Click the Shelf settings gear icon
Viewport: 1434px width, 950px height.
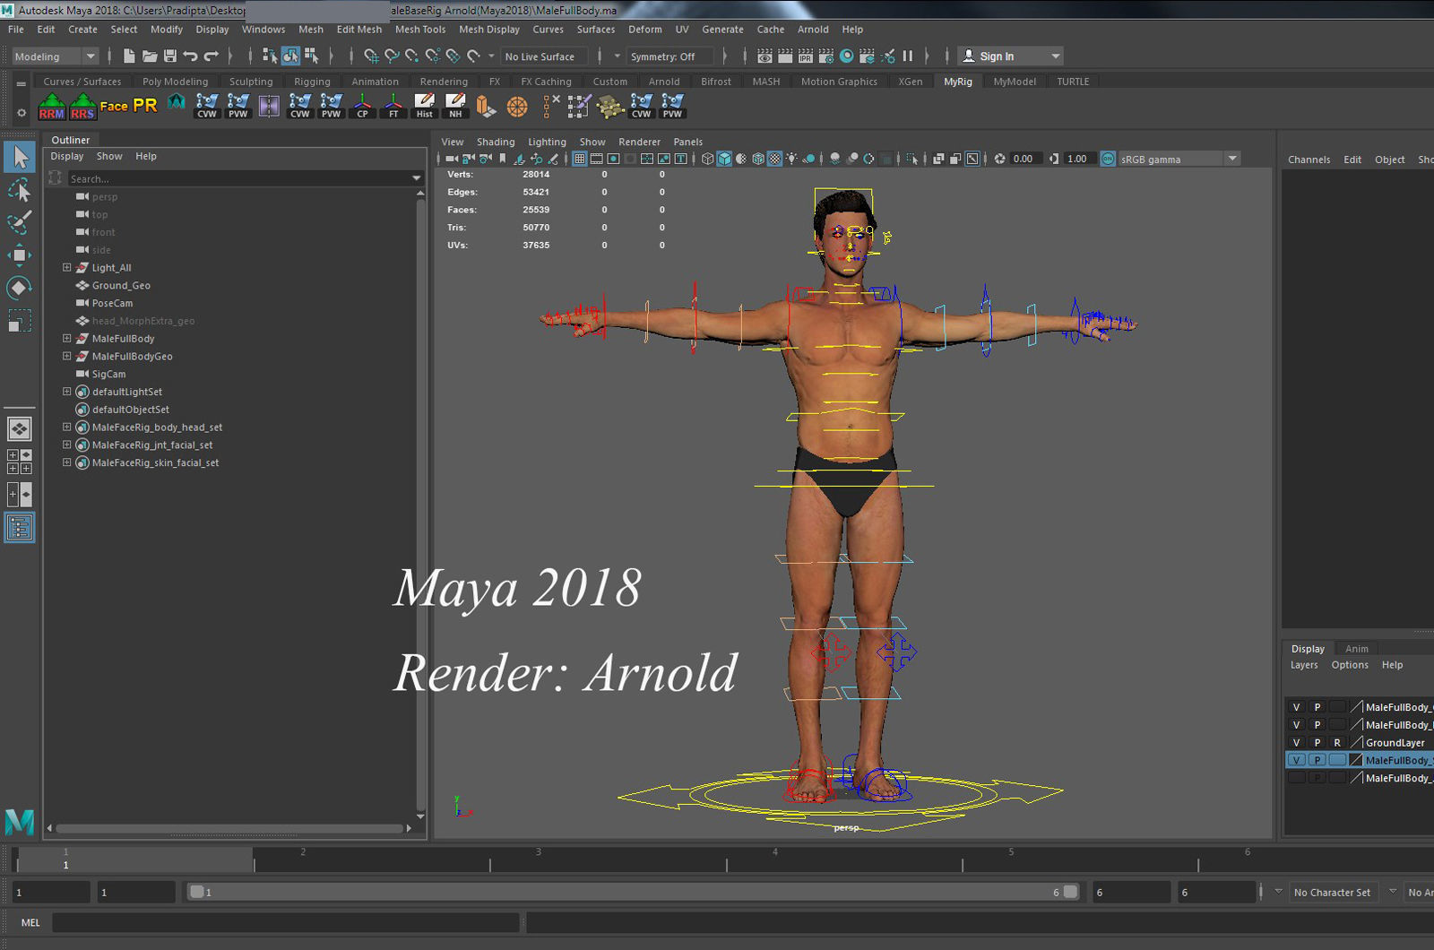coord(22,113)
